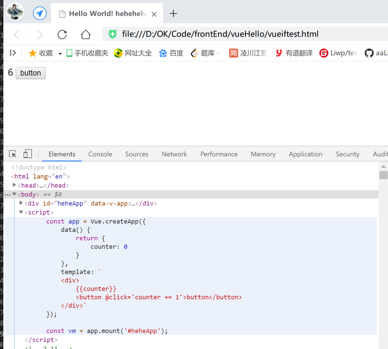Toggle the bookmarks sidebar arrow icon
This screenshot has width=388, height=349.
13,53
